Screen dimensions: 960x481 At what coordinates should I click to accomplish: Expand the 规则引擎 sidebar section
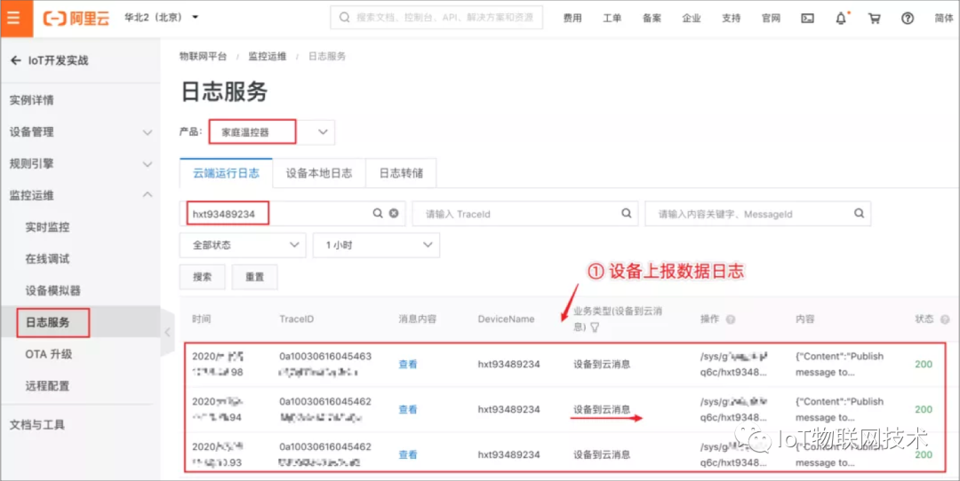pyautogui.click(x=80, y=163)
